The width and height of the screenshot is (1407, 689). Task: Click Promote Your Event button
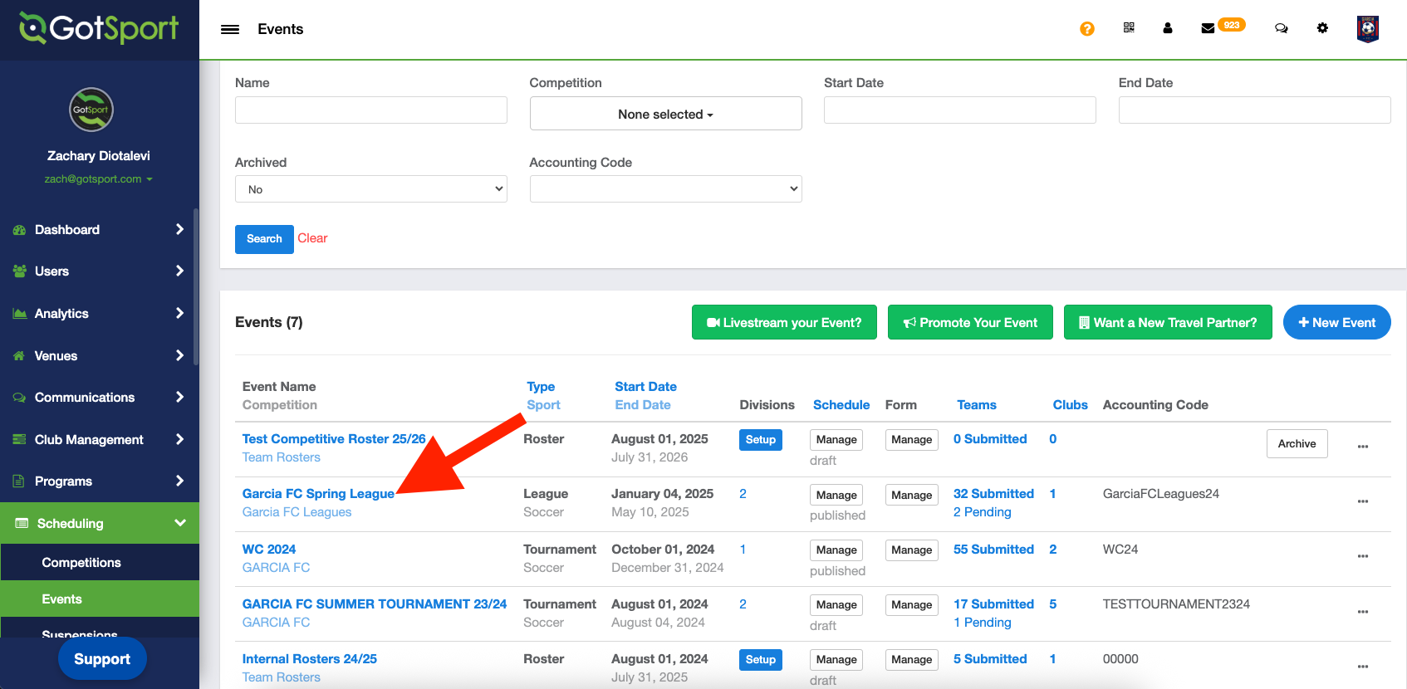pos(970,322)
